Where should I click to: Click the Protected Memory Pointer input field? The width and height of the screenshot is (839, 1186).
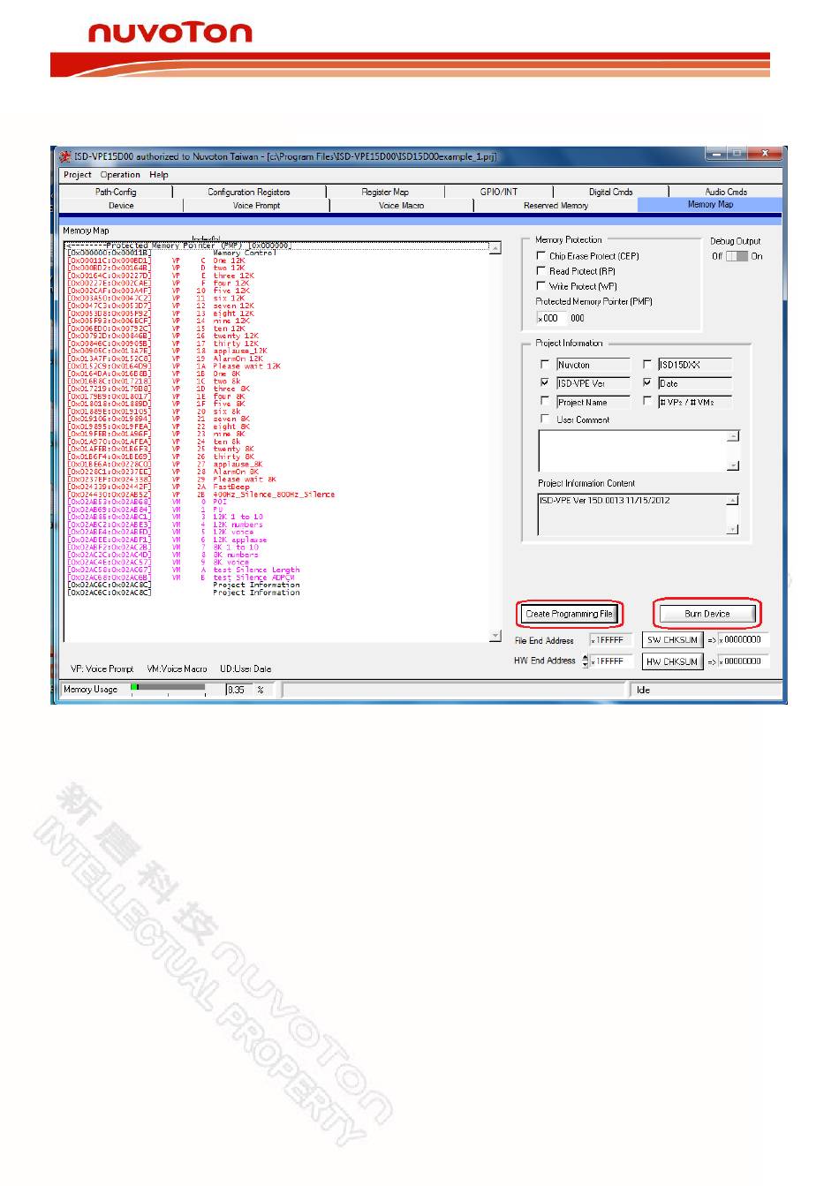coord(551,318)
